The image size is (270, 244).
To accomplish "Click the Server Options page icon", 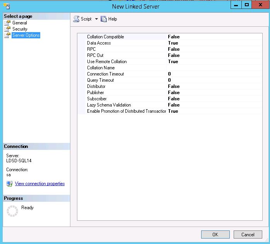I will coord(7,35).
